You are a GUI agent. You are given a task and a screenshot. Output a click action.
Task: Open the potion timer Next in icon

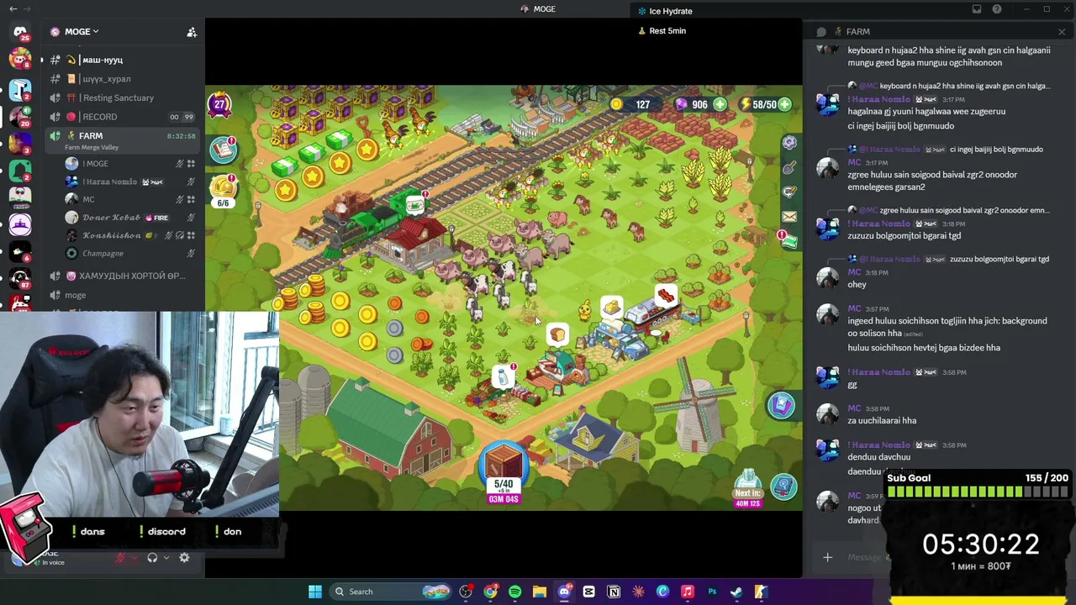click(747, 489)
